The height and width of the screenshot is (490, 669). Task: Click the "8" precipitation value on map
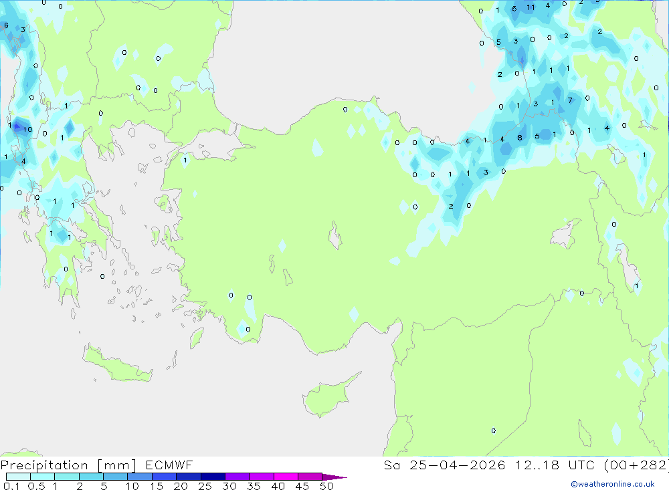point(520,138)
